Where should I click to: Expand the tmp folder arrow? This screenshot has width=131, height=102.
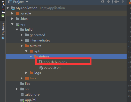coord(22,78)
